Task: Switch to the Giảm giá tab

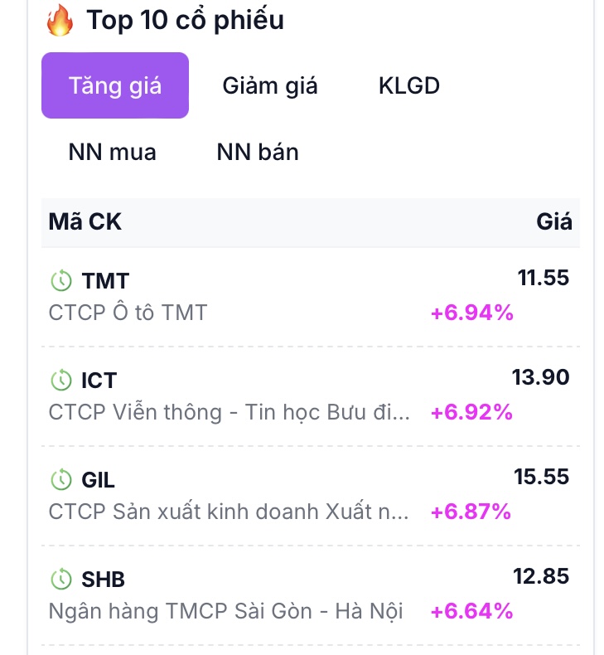Action: [269, 85]
